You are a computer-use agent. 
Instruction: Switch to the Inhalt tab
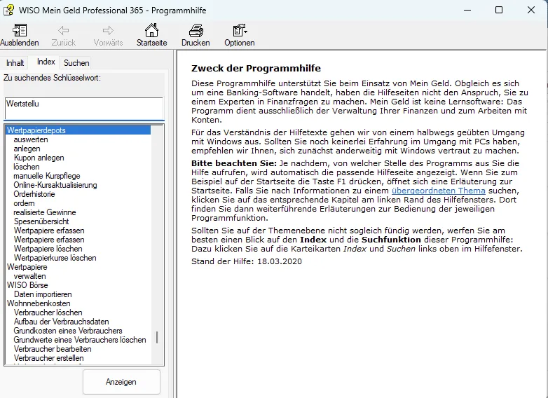pyautogui.click(x=15, y=63)
